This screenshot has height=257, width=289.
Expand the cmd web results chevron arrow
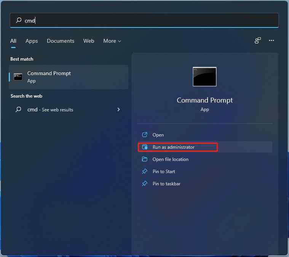[118, 109]
